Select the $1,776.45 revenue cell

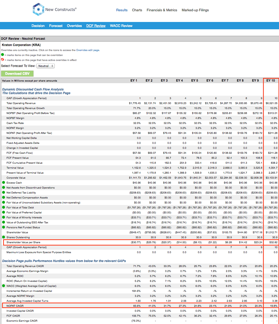tap(135, 103)
